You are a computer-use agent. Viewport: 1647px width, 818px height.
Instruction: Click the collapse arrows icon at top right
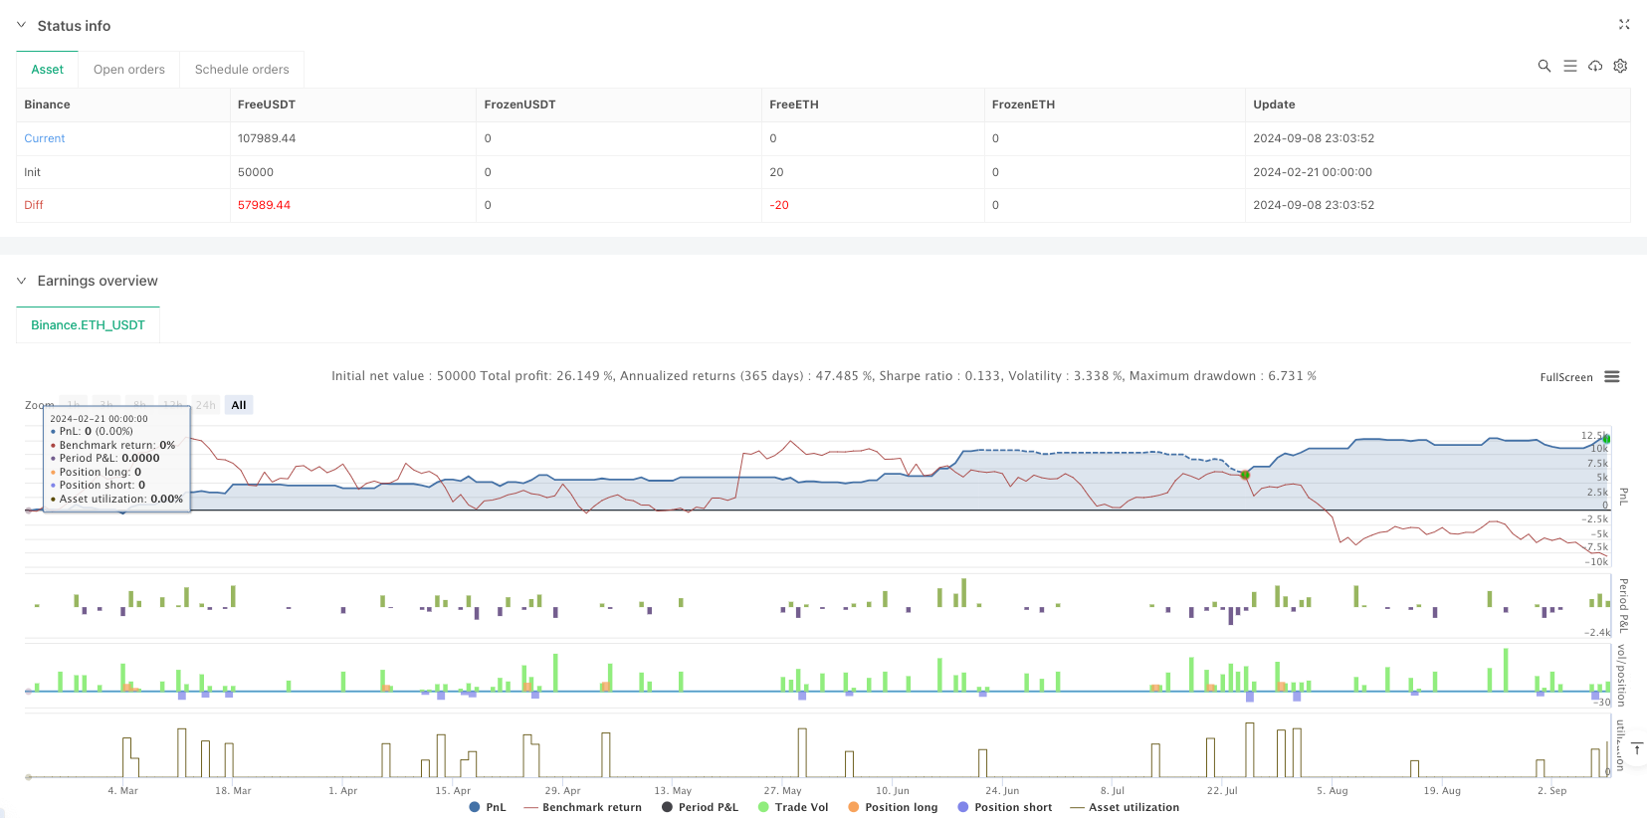pos(1624,25)
